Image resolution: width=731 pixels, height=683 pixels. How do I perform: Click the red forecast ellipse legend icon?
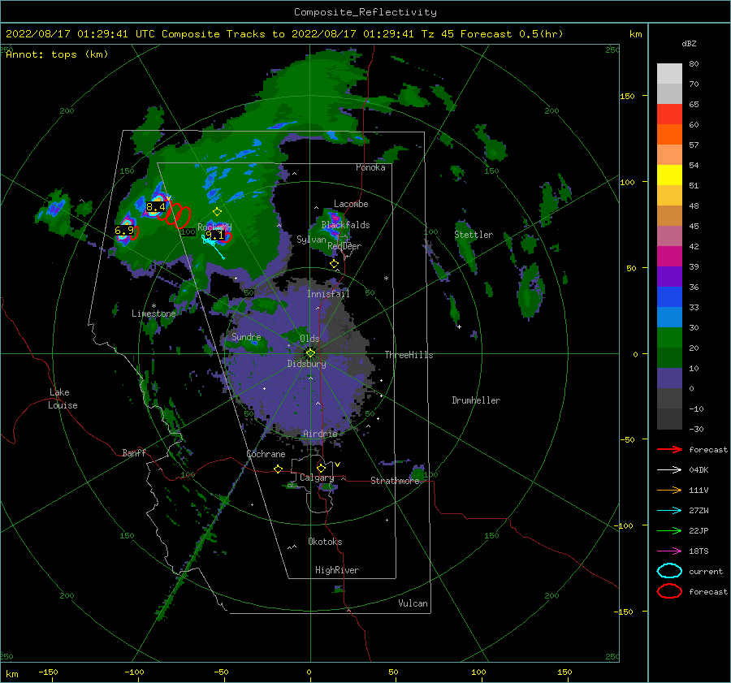669,591
